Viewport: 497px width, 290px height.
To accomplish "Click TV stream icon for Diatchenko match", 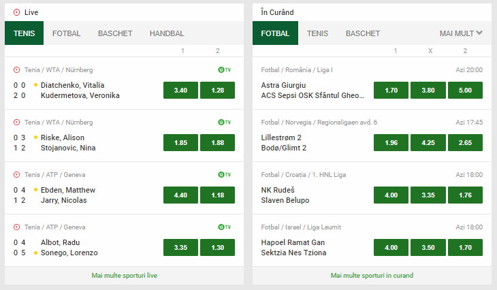I will click(x=224, y=69).
